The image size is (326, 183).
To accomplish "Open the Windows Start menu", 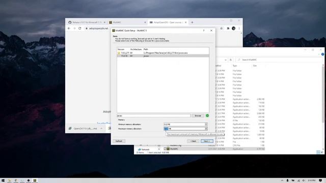I will [x=3, y=180].
